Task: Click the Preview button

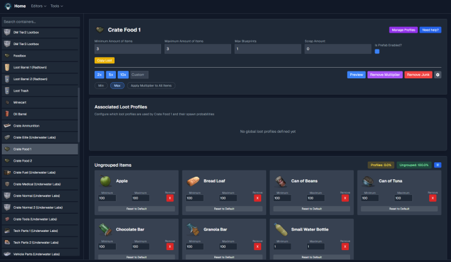Action: click(x=356, y=75)
